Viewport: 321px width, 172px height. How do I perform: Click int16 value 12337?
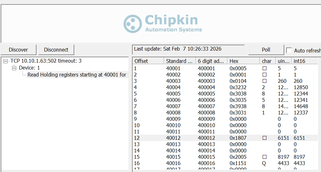click(301, 113)
